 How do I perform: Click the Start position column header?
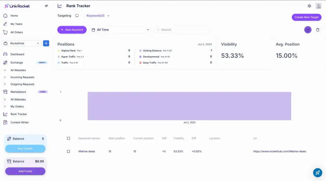click(117, 138)
